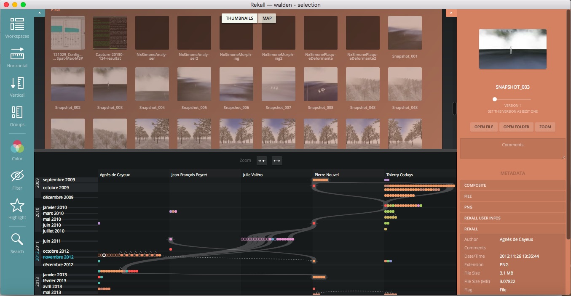571x296 pixels.
Task: Click the février 2013 row label
Action: tap(55, 280)
